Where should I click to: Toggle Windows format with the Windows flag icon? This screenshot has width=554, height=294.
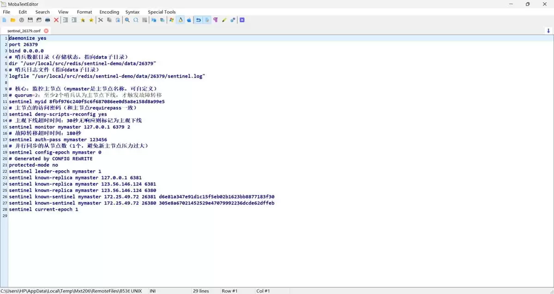tap(172, 20)
